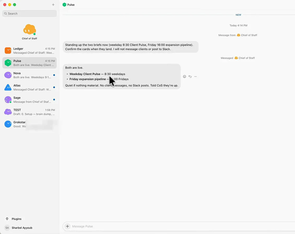Click the Pulse title in the header
The image size is (295, 234).
coord(71,5)
